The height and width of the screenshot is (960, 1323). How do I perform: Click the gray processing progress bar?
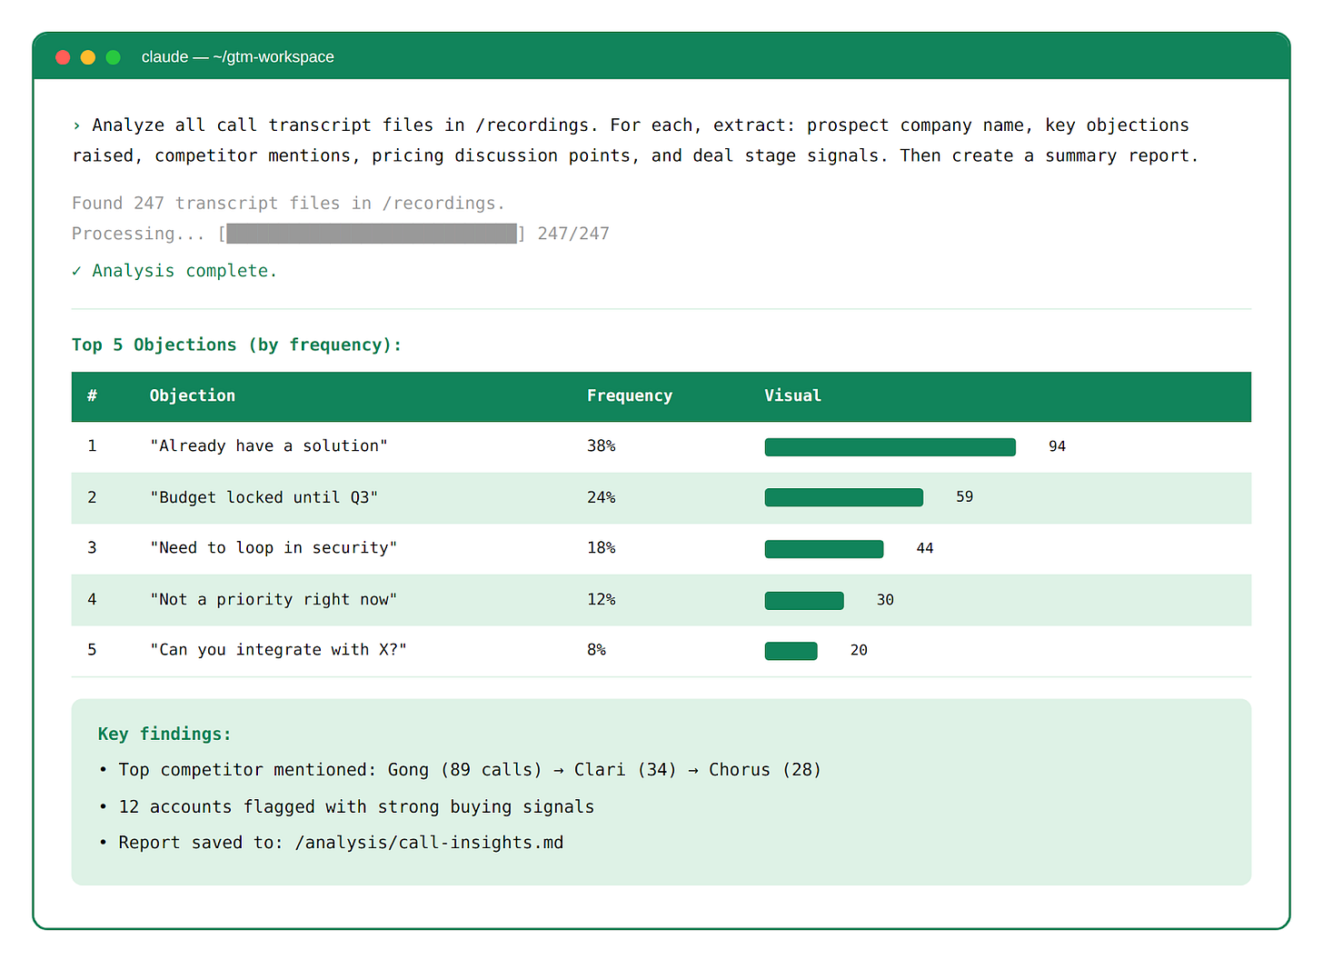coord(372,234)
